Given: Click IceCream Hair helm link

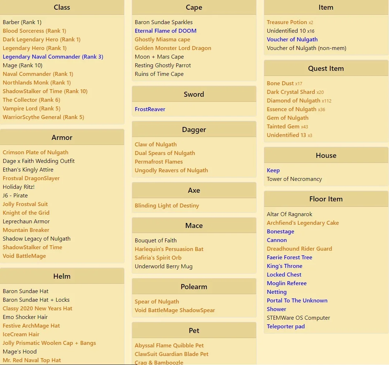Looking at the screenshot, I should coord(21,334).
